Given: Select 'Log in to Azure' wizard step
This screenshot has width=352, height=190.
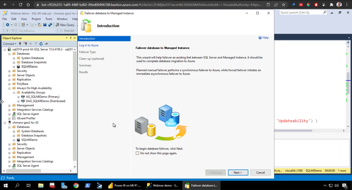Looking at the screenshot, I should 89,45.
